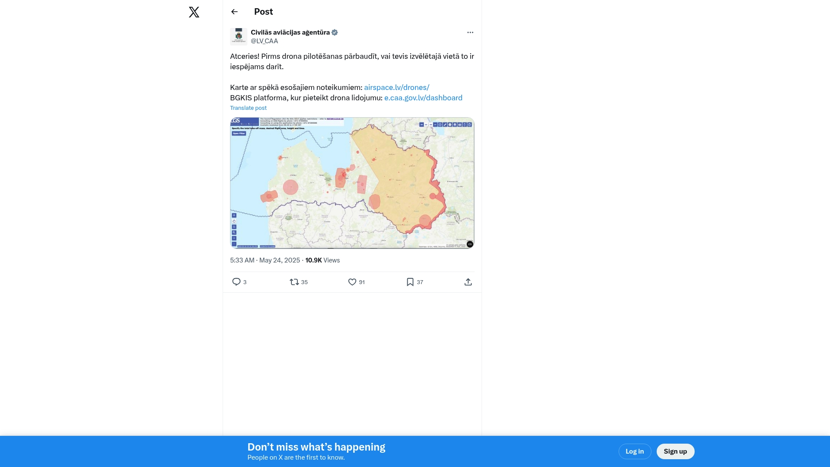Image resolution: width=830 pixels, height=467 pixels.
Task: Click the 5:33 AM May 24, 2025 timestamp
Action: pyautogui.click(x=265, y=260)
